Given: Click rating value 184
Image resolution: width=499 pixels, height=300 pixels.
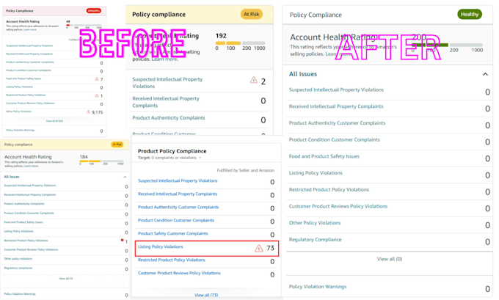Looking at the screenshot, I should click(x=84, y=157).
